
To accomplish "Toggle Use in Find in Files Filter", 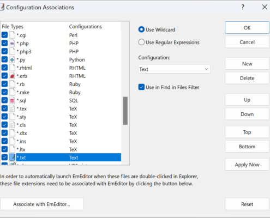I will [141, 87].
